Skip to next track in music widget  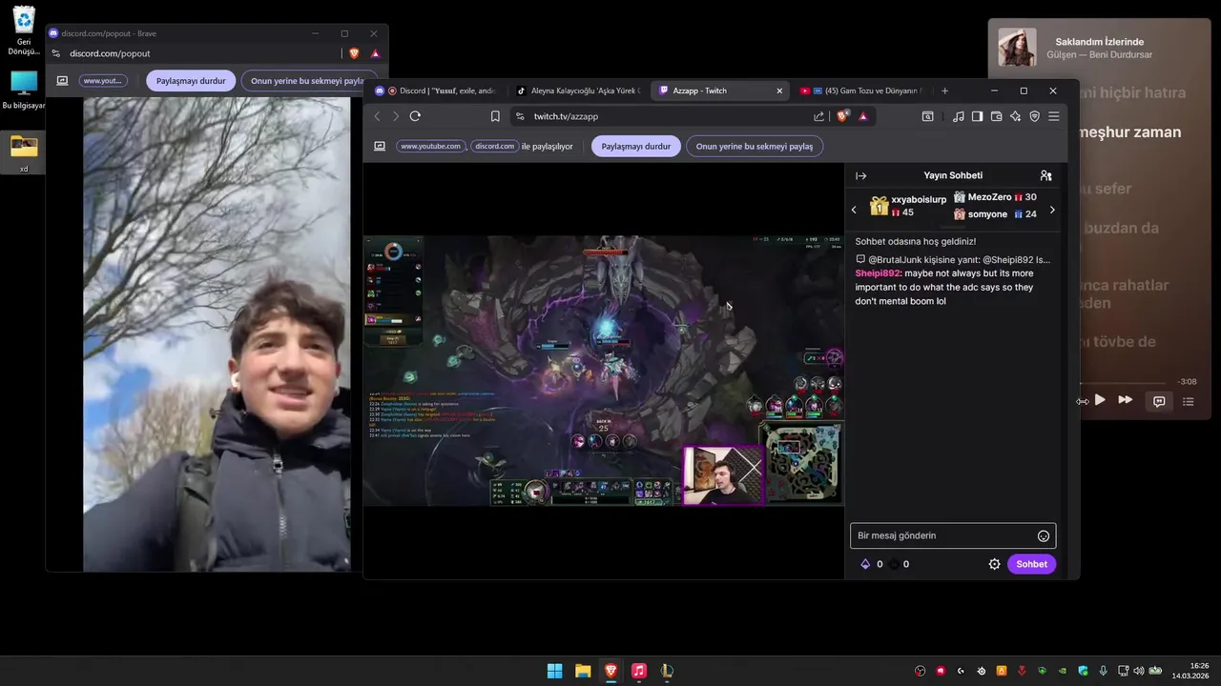[x=1126, y=400]
